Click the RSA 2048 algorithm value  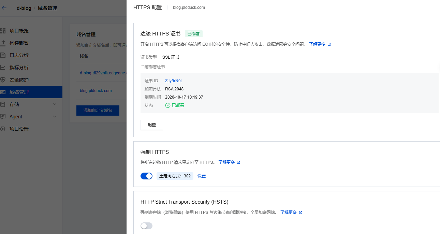tap(174, 89)
